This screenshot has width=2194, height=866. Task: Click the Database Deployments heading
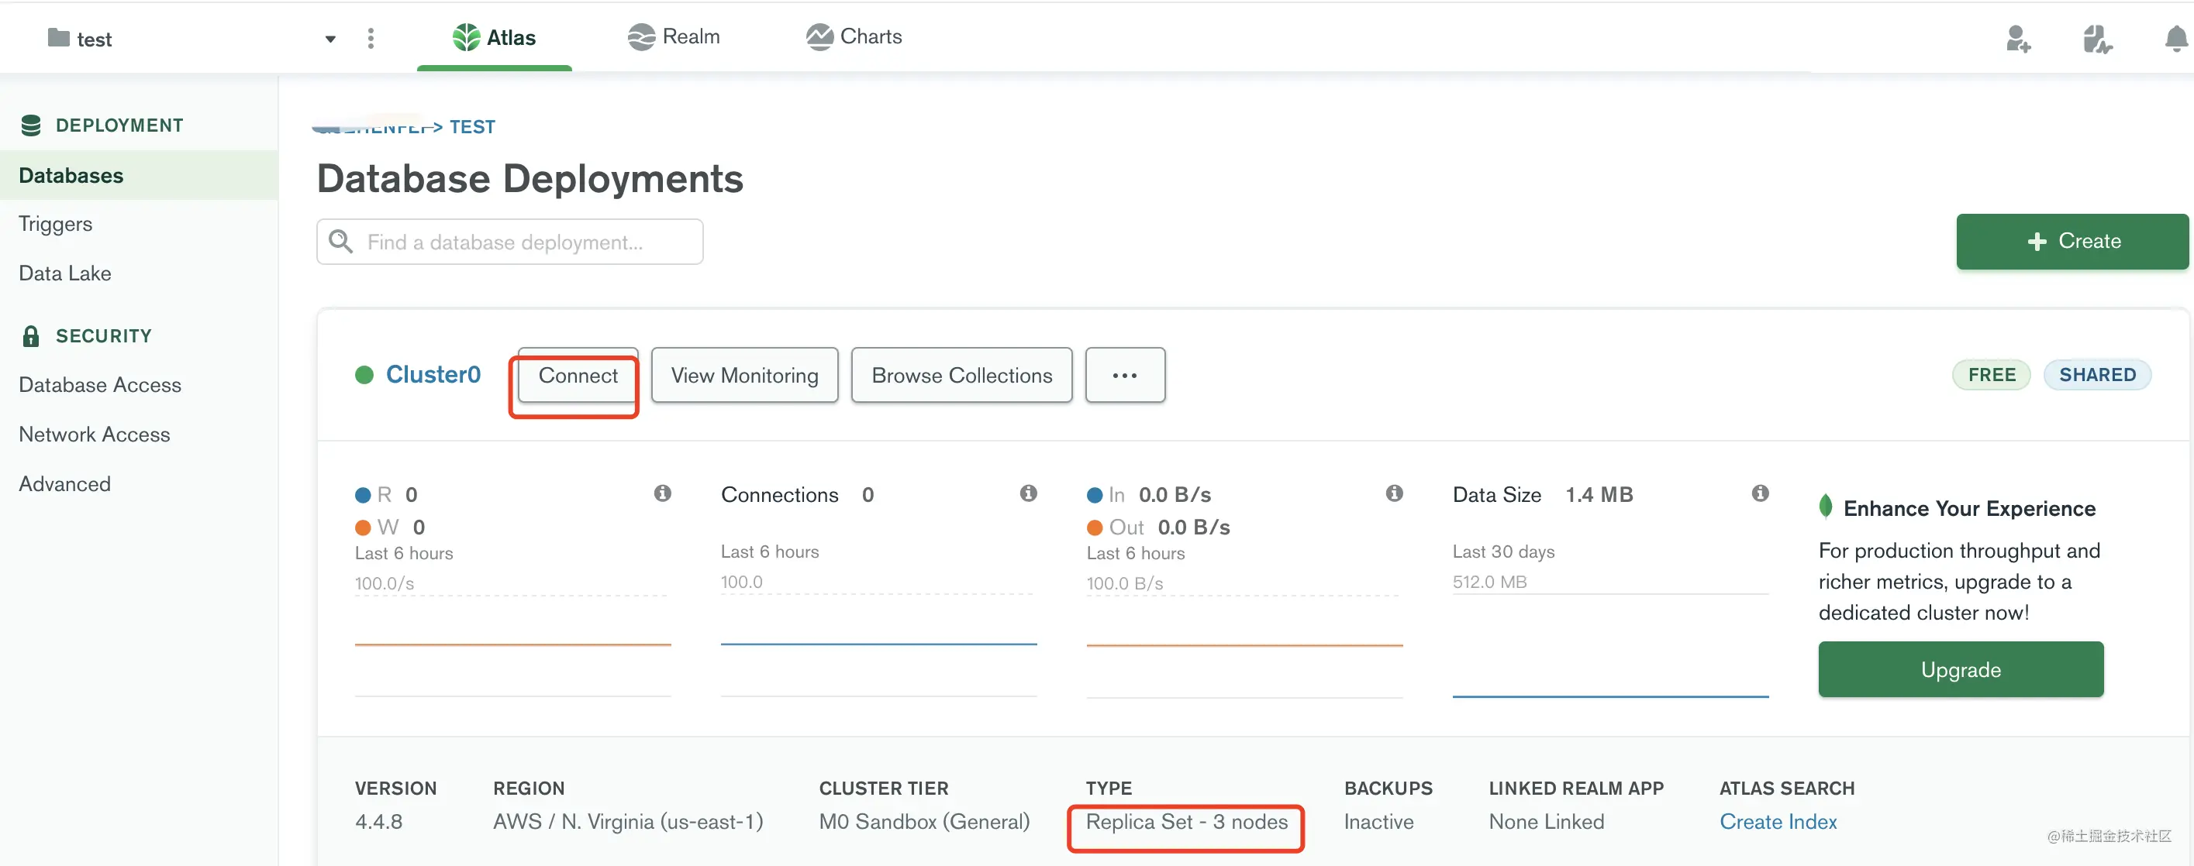[530, 180]
